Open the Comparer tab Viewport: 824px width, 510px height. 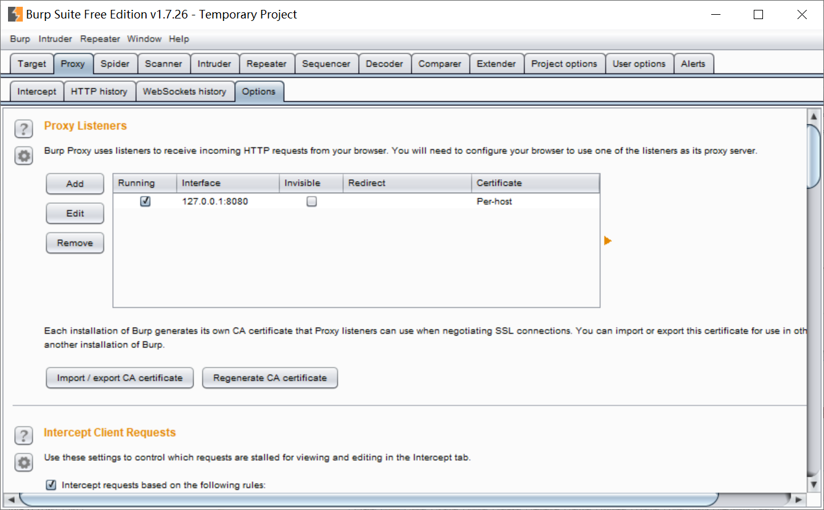439,63
